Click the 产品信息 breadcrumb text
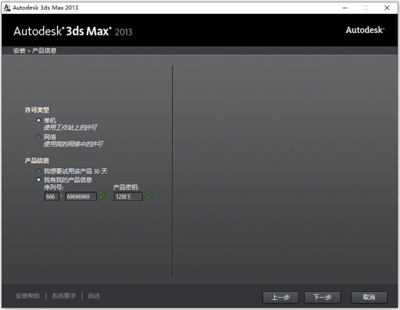400x310 pixels. (44, 51)
